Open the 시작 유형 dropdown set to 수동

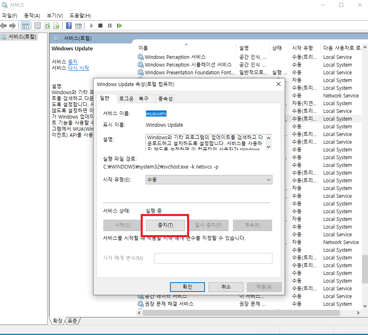click(209, 180)
